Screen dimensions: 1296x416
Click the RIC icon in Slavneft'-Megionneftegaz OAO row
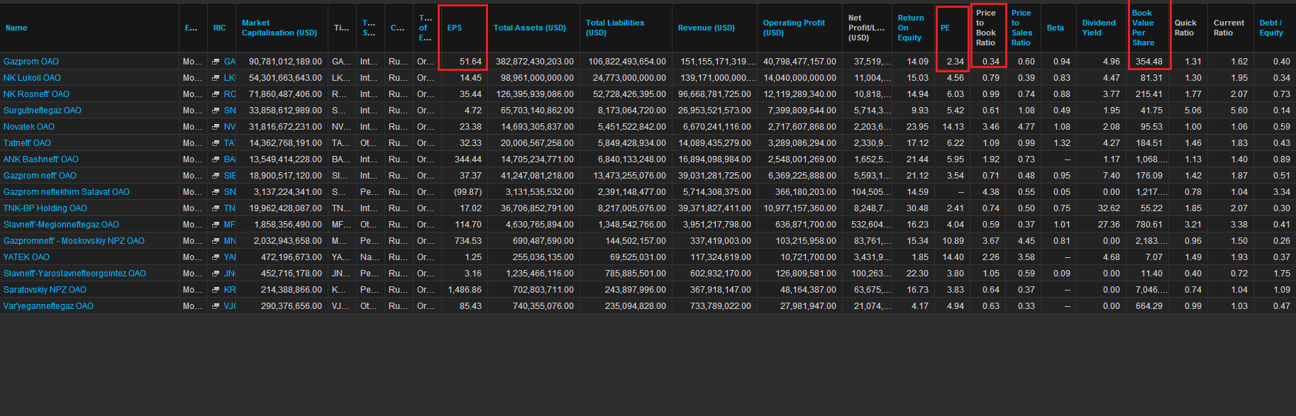pos(216,225)
